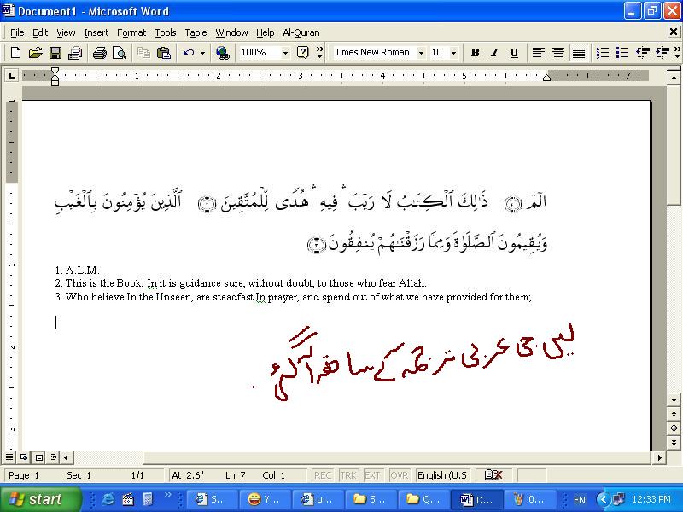Toggle bold formatting

[x=475, y=53]
